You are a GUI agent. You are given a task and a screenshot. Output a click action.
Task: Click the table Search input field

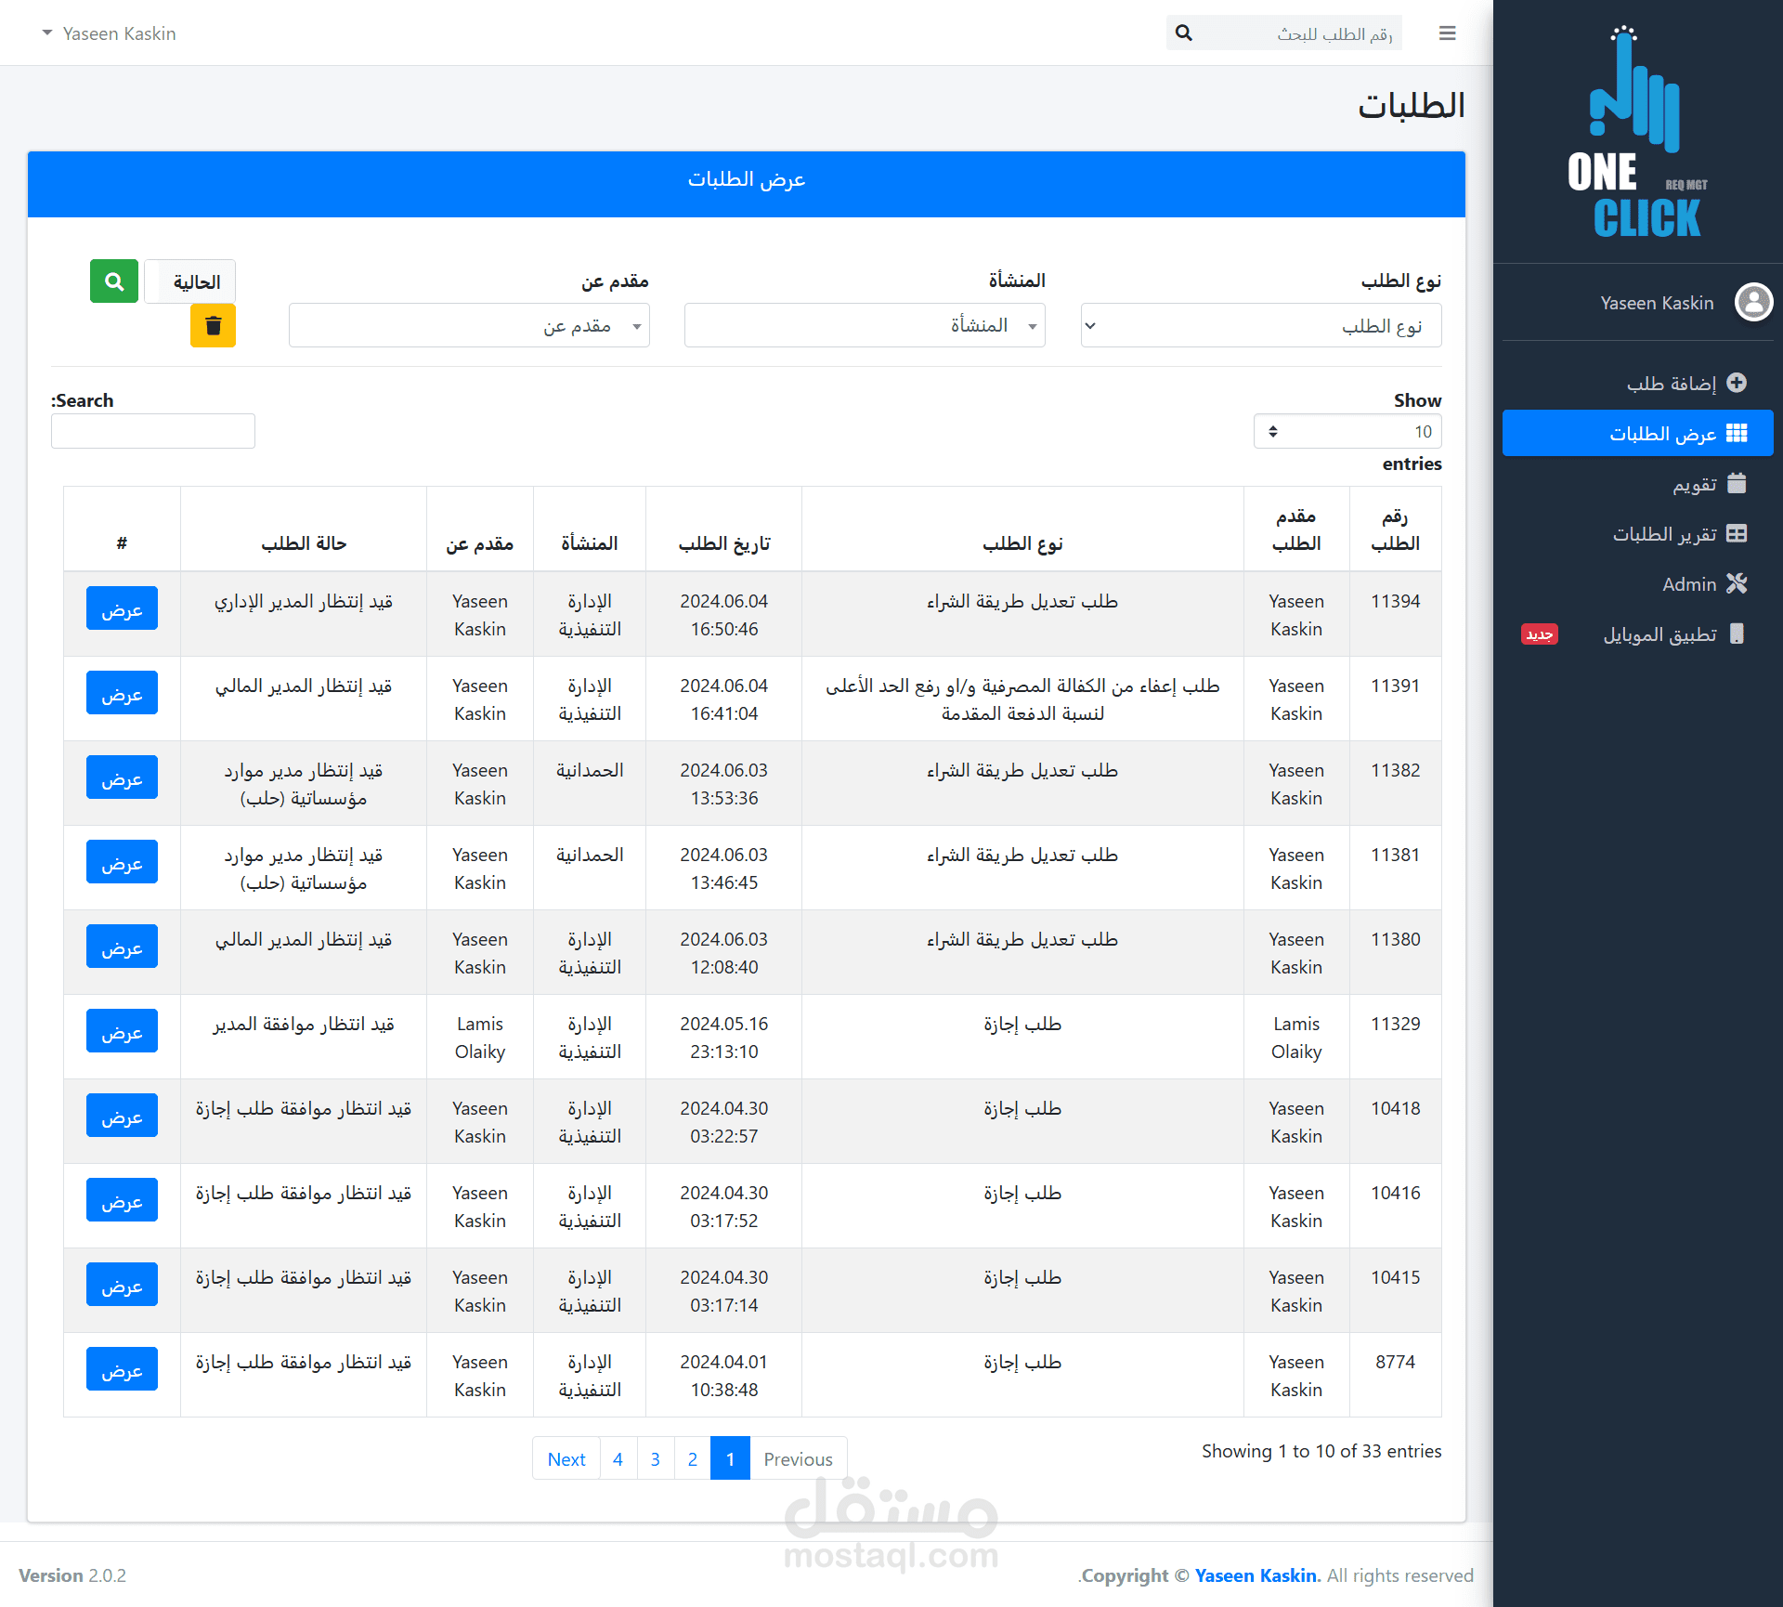tap(153, 432)
